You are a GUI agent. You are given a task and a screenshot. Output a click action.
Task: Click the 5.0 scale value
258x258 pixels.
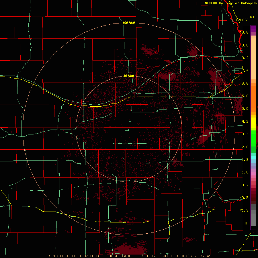(x=245, y=109)
